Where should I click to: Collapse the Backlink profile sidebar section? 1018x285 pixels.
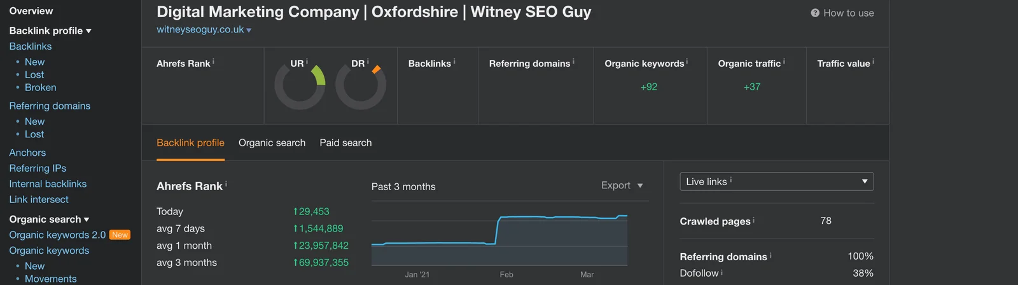click(50, 31)
